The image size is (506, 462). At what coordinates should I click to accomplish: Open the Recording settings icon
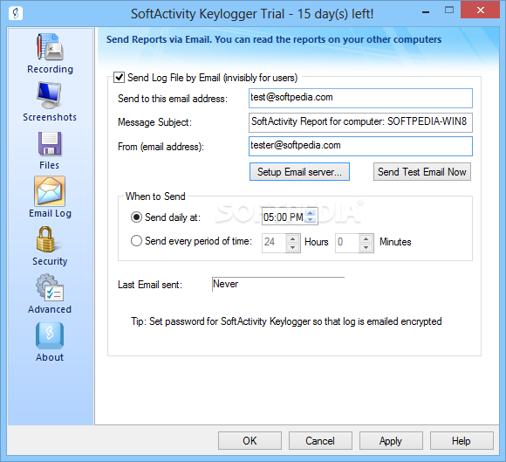[x=50, y=47]
